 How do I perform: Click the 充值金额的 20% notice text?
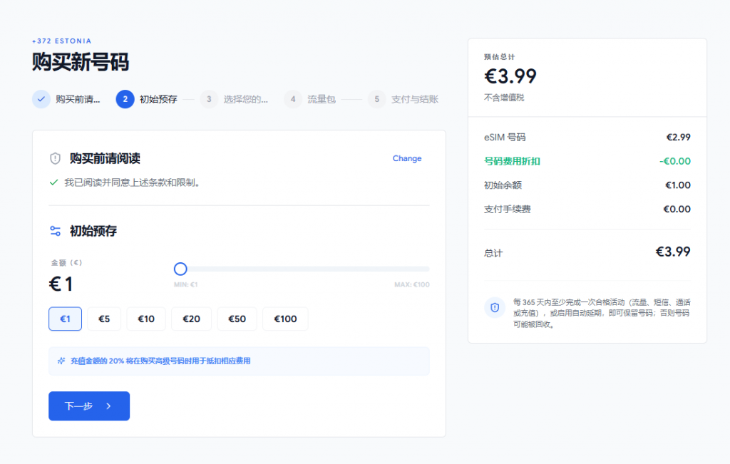point(160,361)
